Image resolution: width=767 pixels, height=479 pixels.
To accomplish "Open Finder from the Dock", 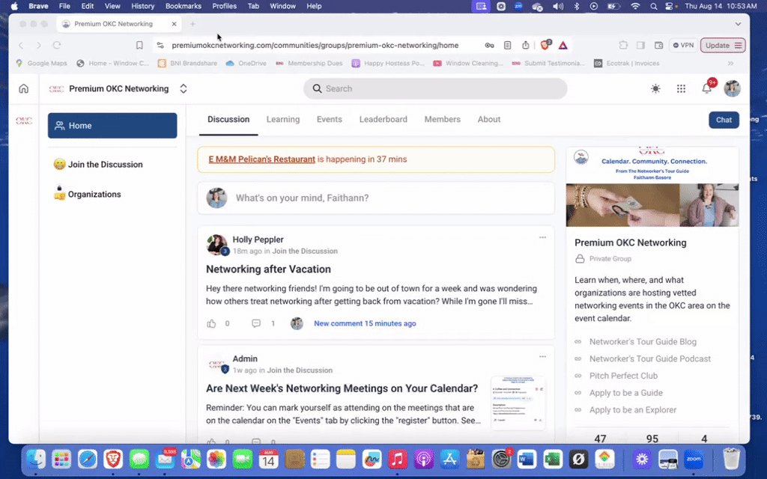I will 36,459.
